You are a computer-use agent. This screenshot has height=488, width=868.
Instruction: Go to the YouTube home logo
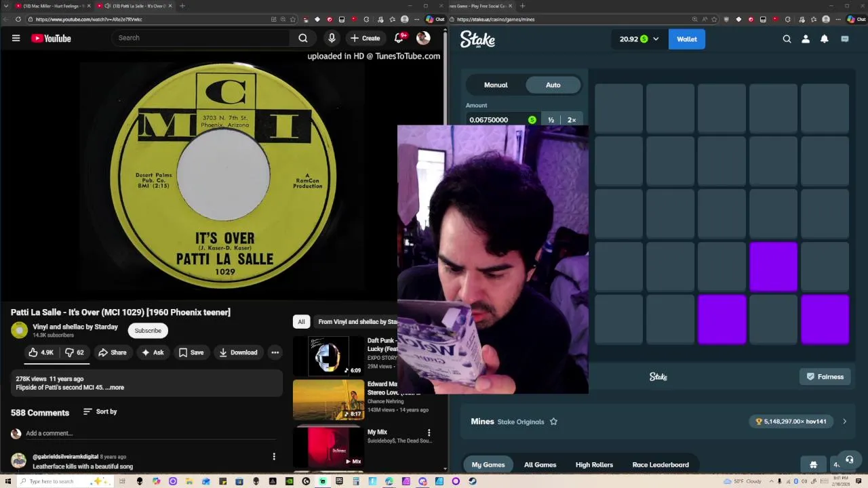[x=51, y=38]
